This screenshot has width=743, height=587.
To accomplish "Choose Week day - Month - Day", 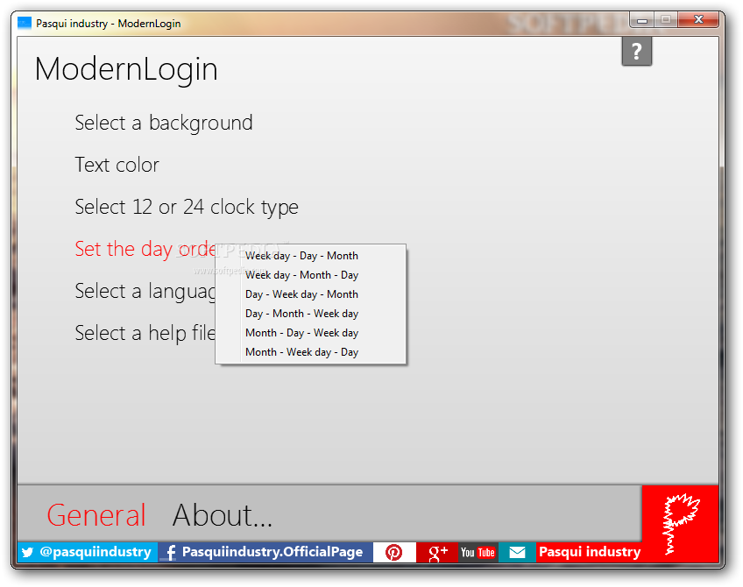I will [x=310, y=275].
